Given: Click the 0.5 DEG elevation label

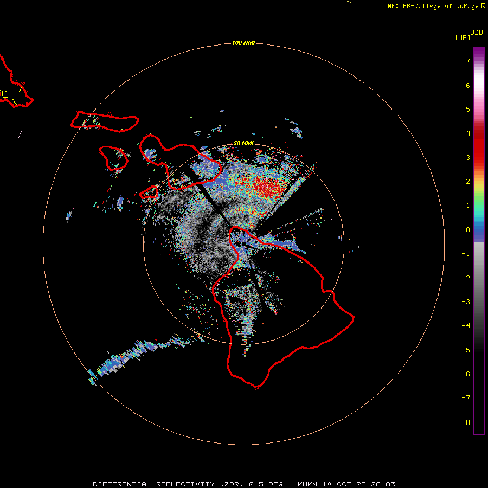Looking at the screenshot, I should (266, 484).
